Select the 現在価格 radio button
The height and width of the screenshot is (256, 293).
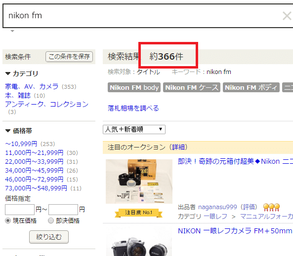(x=8, y=221)
